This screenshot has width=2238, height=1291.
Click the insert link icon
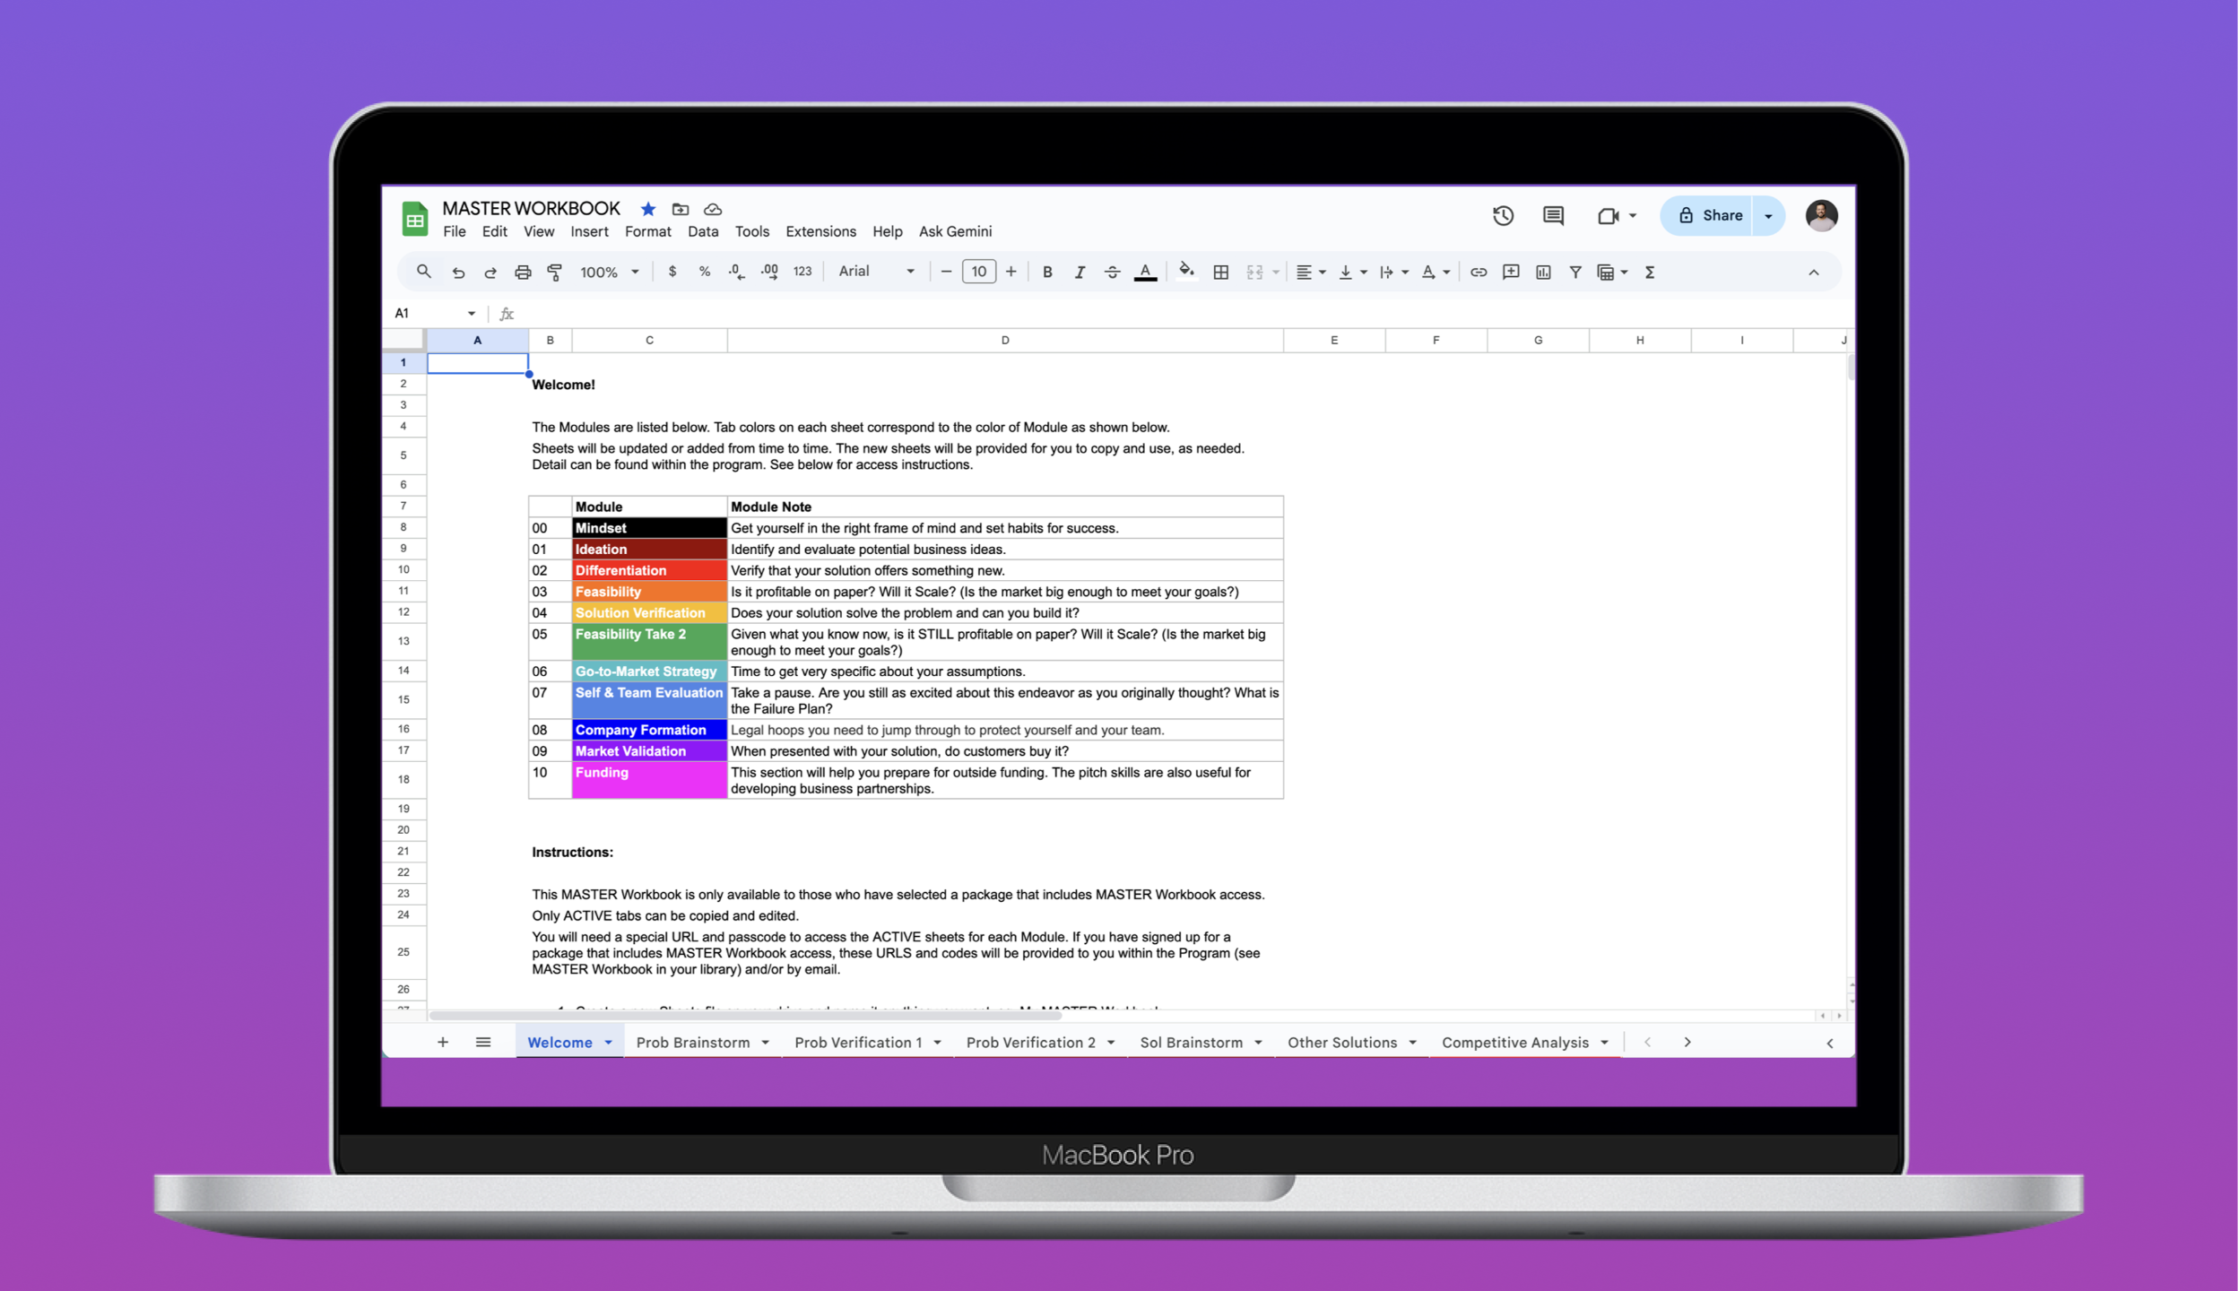(1479, 273)
